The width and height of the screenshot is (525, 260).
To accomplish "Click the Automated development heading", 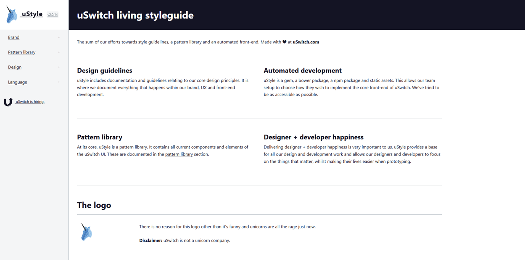I will (x=303, y=71).
